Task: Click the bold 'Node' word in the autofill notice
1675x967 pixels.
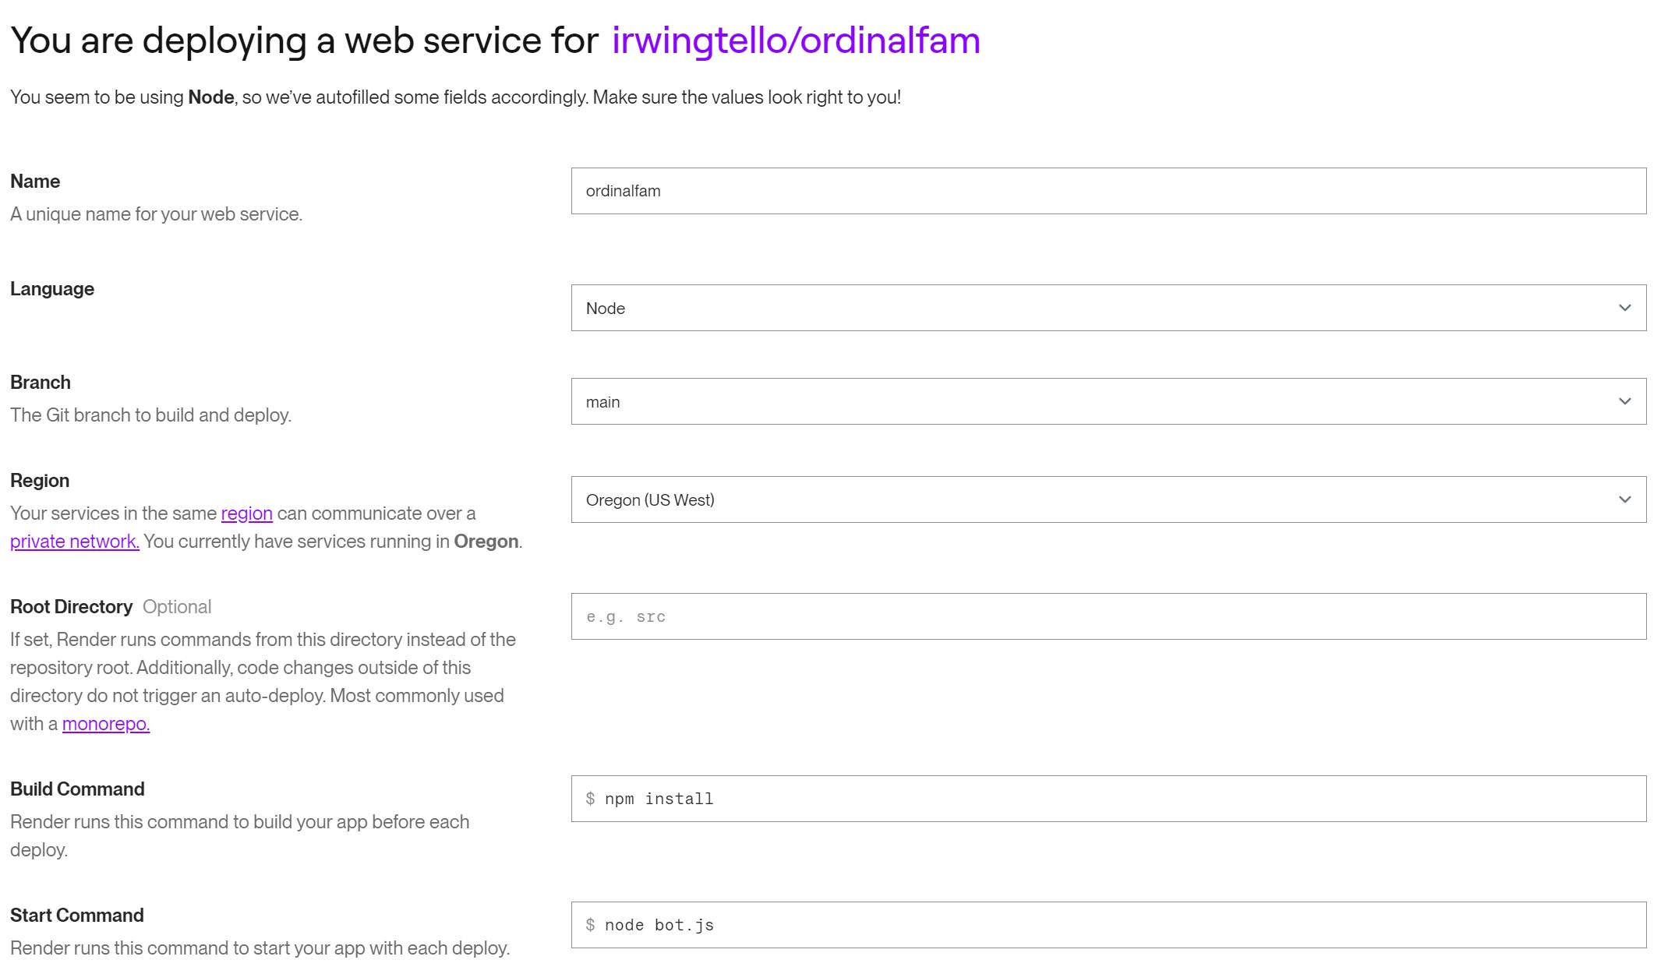Action: tap(211, 97)
